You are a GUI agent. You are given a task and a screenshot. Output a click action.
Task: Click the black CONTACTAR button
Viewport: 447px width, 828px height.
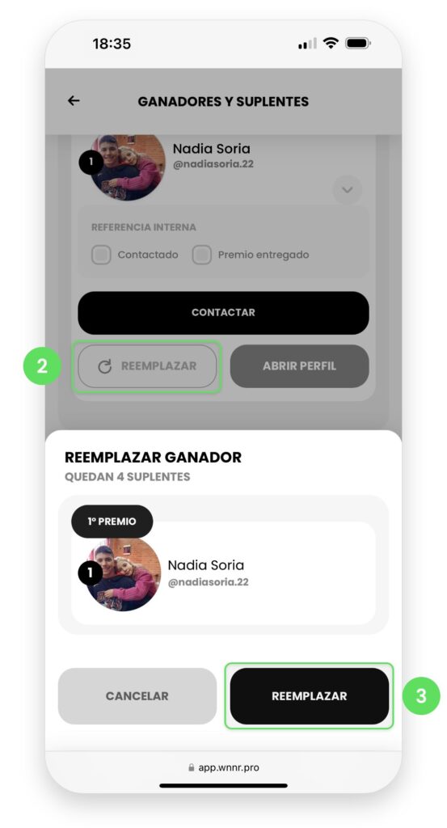tap(223, 313)
